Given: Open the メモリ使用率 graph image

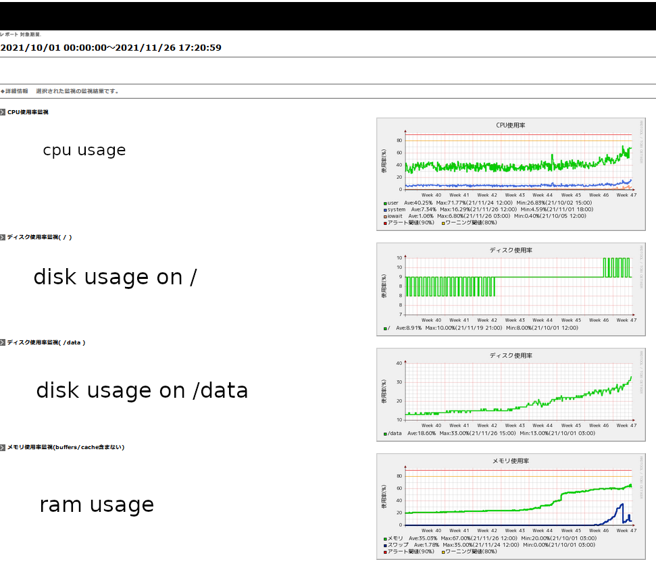Looking at the screenshot, I should pos(511,506).
